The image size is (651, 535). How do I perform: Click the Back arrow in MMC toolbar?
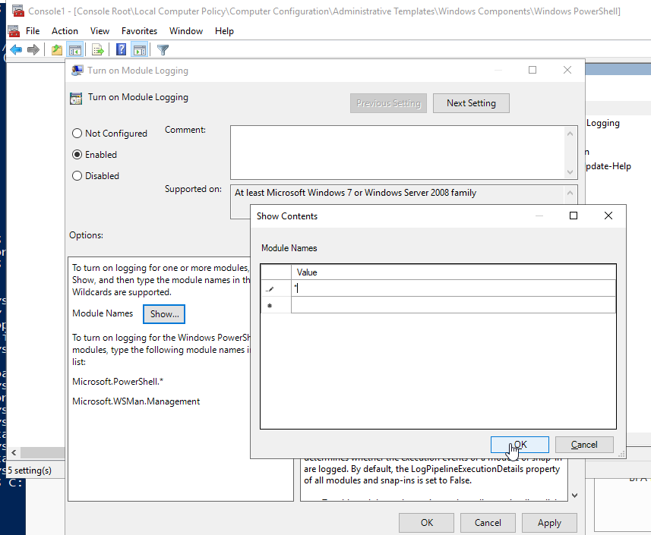(x=16, y=50)
